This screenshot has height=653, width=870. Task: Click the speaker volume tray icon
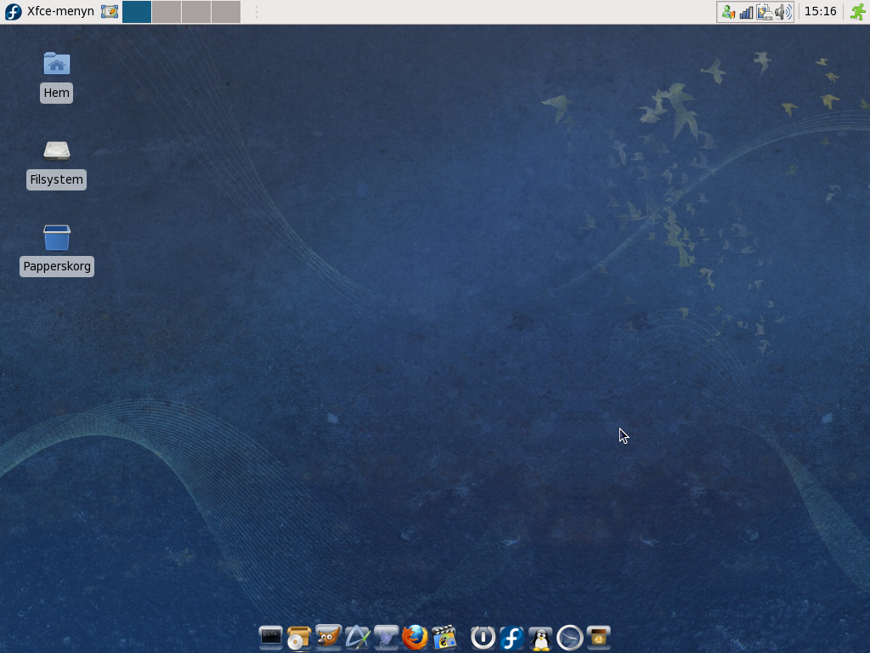[782, 12]
